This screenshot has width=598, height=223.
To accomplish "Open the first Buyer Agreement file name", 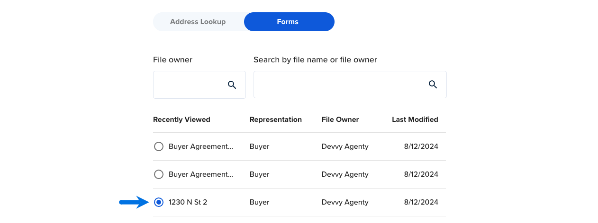I will (201, 146).
